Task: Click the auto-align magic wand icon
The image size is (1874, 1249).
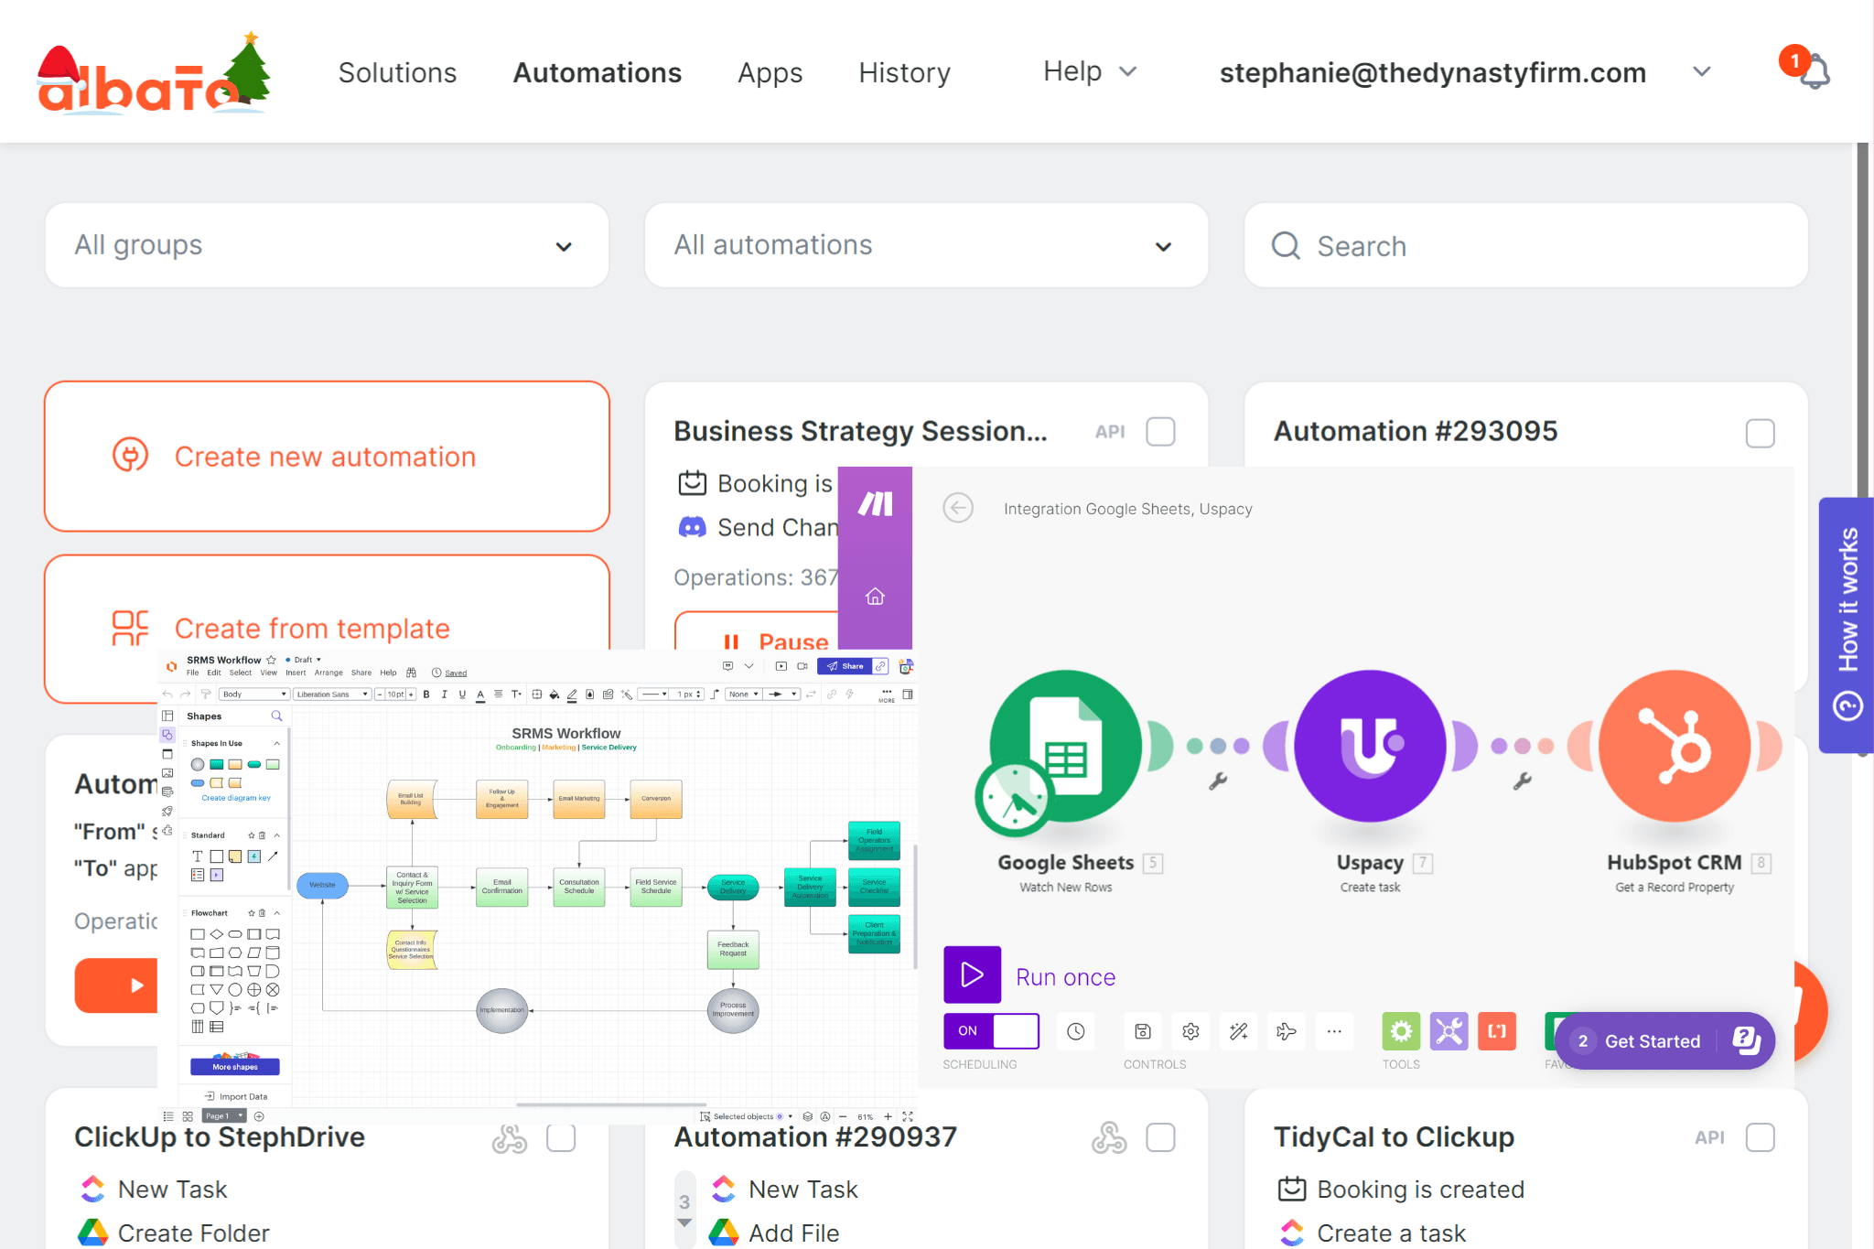Action: click(x=1239, y=1031)
